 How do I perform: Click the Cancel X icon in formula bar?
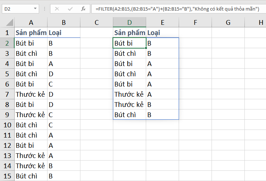pyautogui.click(x=58, y=8)
